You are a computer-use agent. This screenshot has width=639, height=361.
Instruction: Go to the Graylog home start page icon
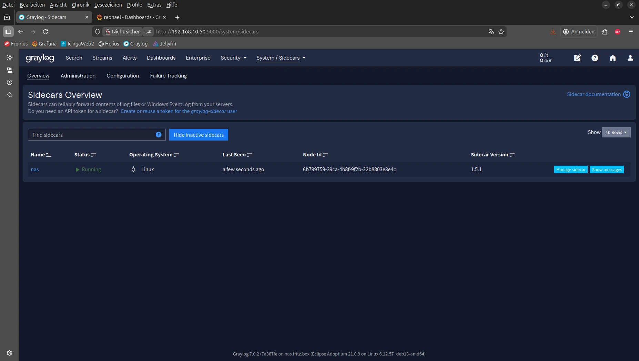[x=612, y=58]
